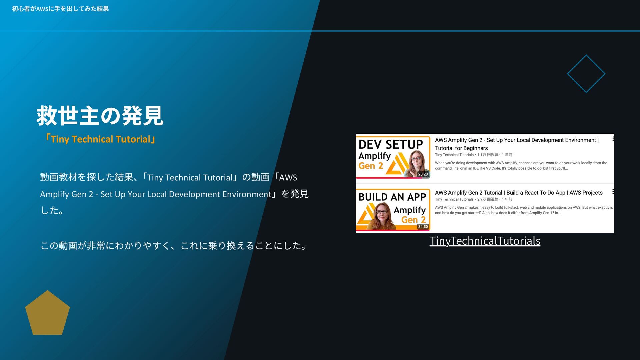Click the 20:23 duration badge
Viewport: 640px width, 360px height.
423,174
